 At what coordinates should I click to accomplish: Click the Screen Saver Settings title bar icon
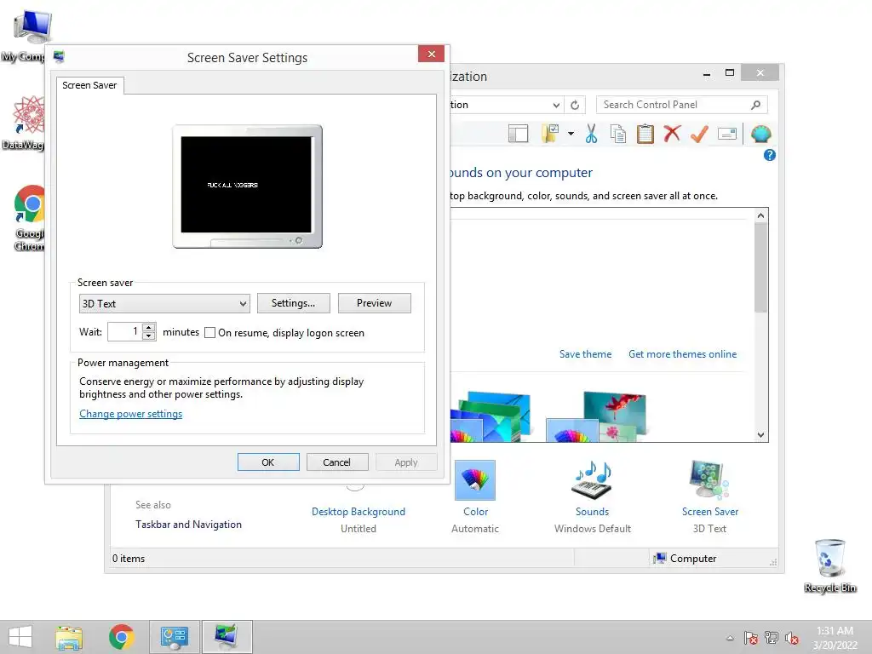(x=59, y=57)
